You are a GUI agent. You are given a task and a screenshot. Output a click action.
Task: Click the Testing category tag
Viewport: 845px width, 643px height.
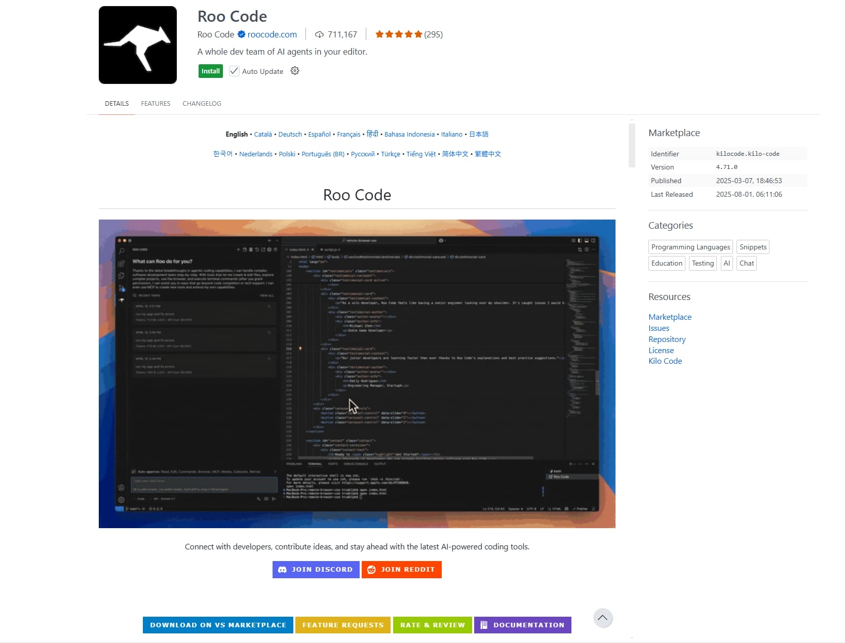703,263
